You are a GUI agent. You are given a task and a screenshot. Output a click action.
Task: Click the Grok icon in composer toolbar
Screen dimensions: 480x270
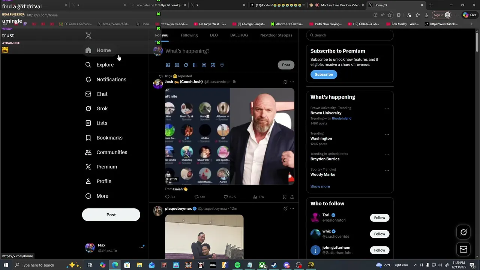point(186,65)
